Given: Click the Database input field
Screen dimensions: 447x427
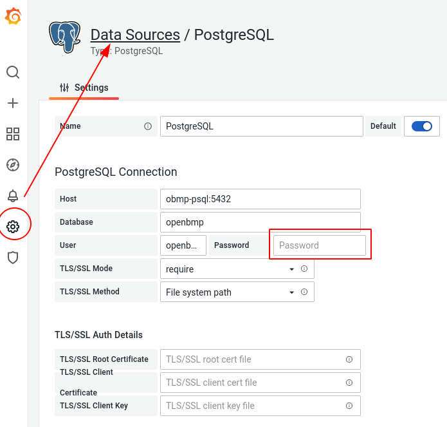Looking at the screenshot, I should point(260,222).
